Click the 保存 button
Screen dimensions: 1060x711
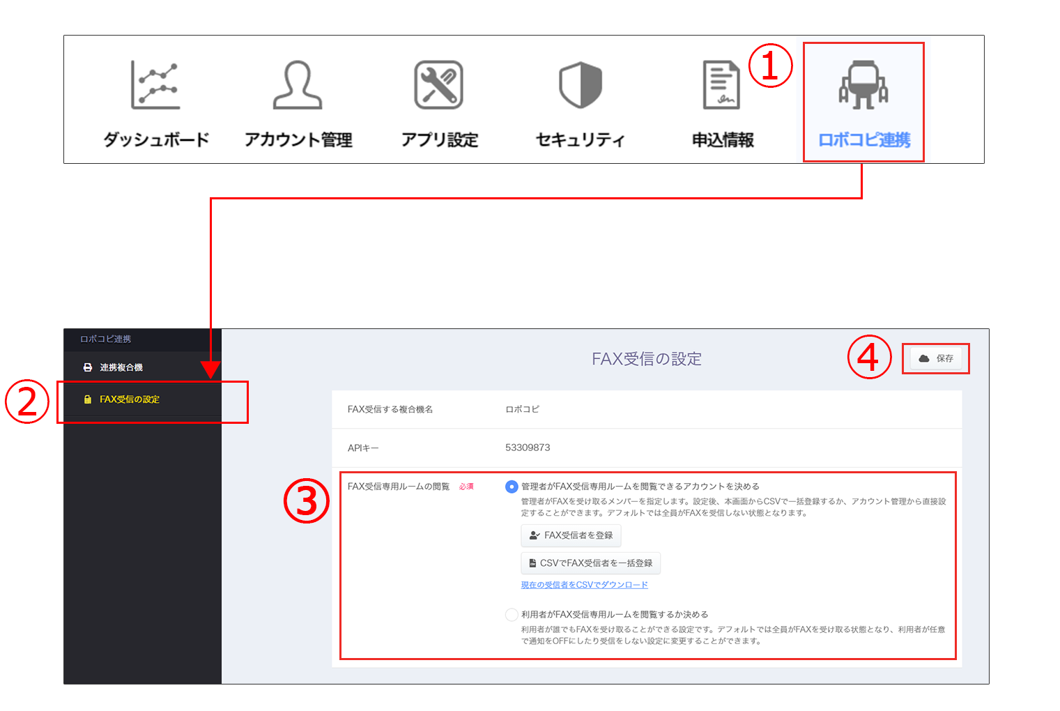point(936,358)
